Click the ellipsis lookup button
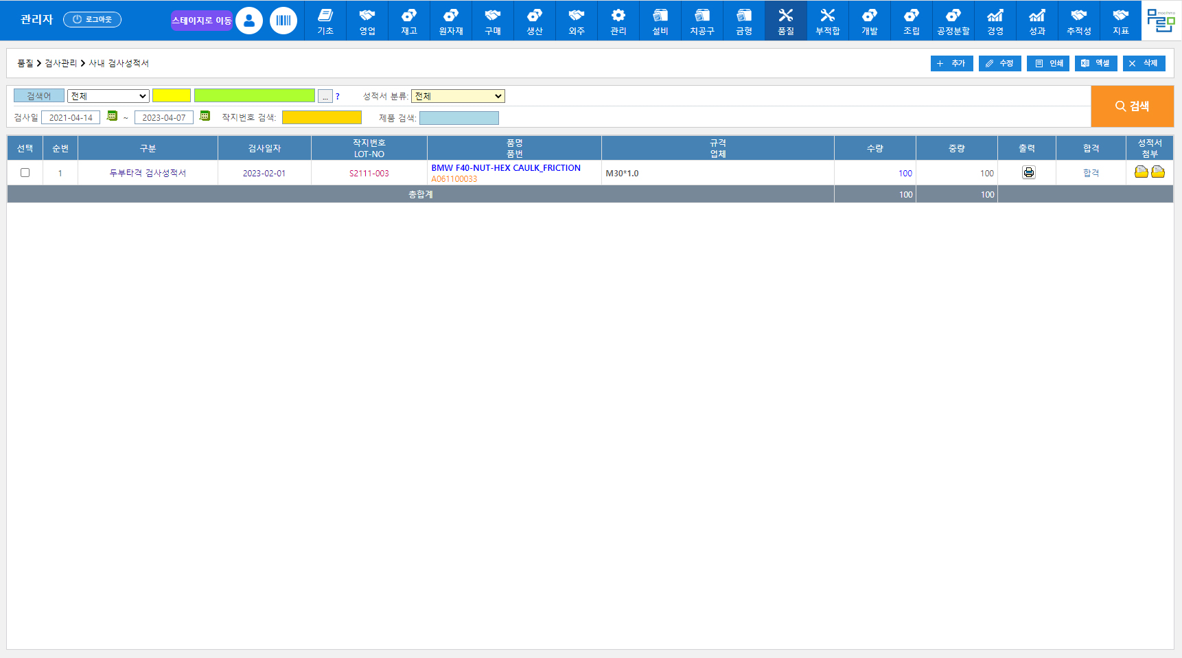 click(x=325, y=97)
